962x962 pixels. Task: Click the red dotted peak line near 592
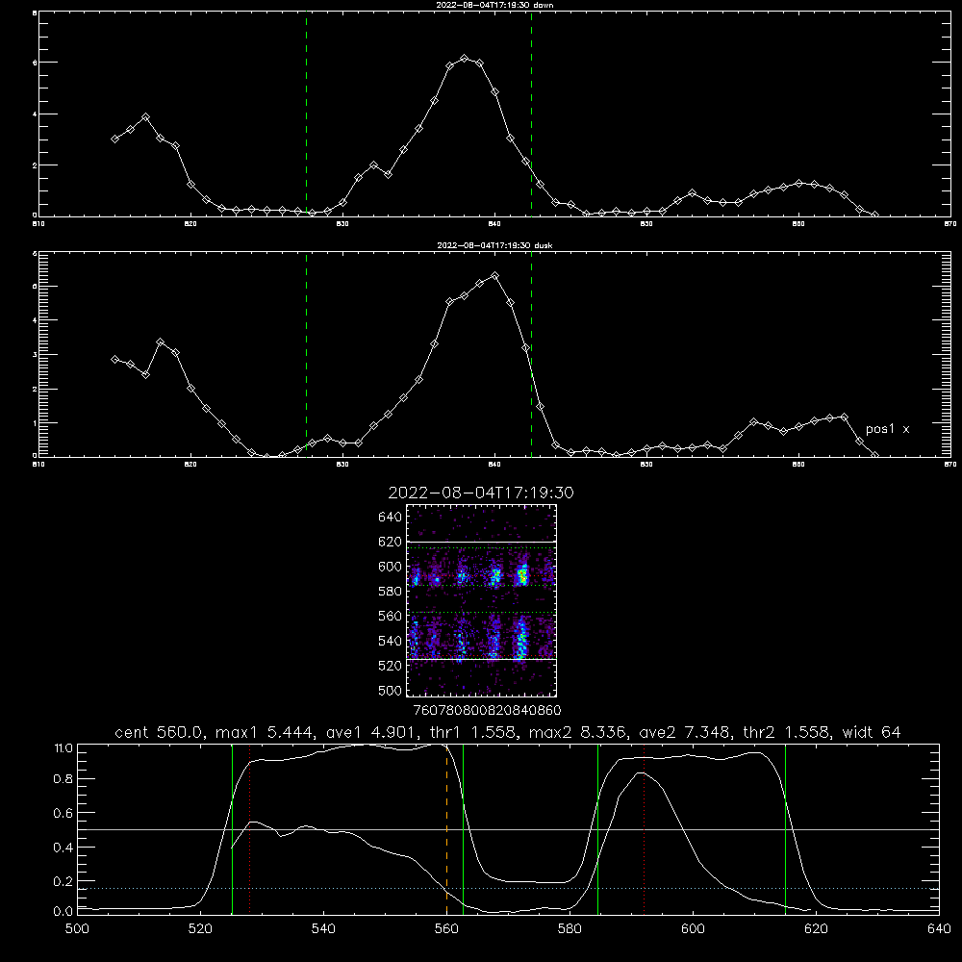(645, 829)
